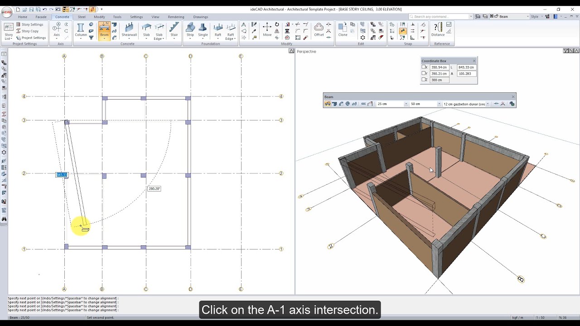This screenshot has width=580, height=326.
Task: Click the 1 : 50 scale in status bar
Action: (540, 317)
